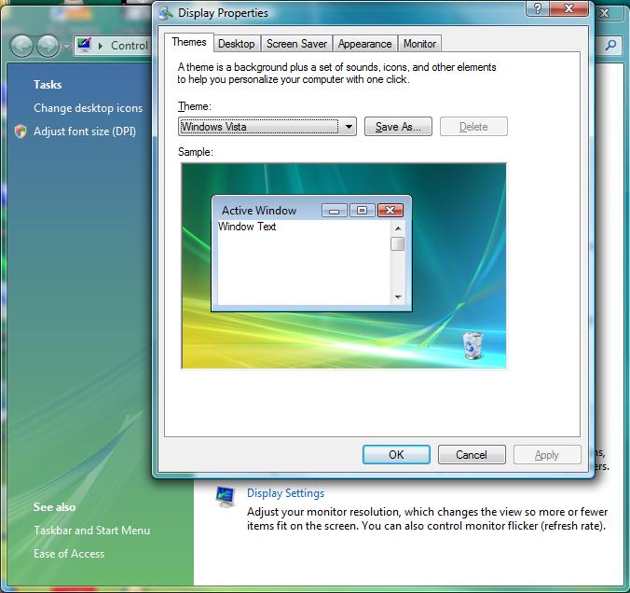Confirm with the OK button

tap(396, 455)
